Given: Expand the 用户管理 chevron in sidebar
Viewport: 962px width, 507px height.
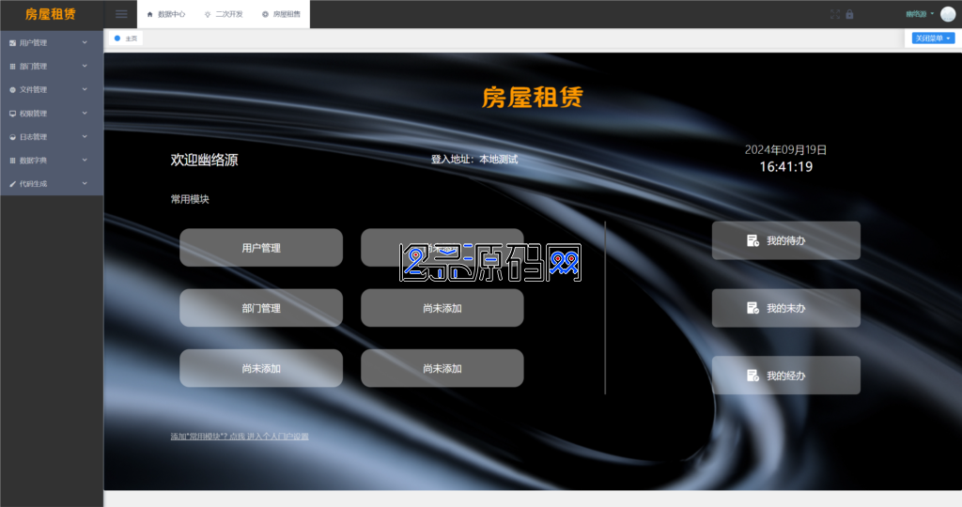Looking at the screenshot, I should pos(85,43).
